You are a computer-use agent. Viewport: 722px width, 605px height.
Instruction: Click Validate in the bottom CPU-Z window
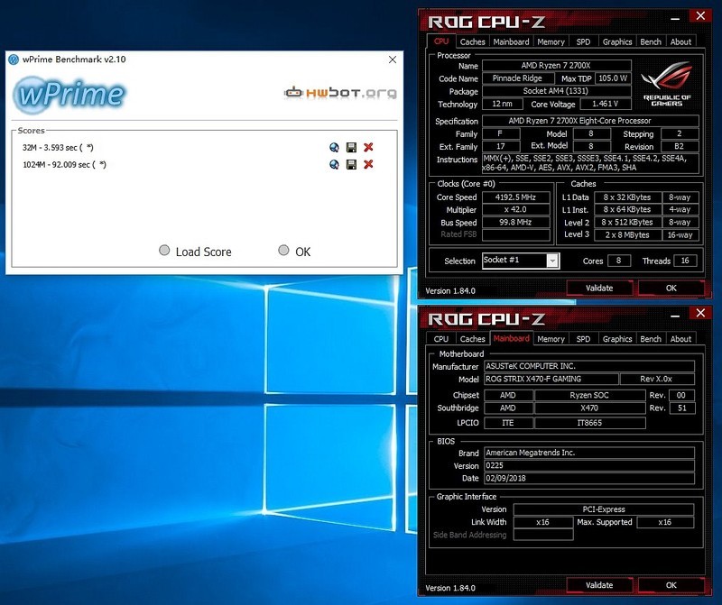coord(599,584)
